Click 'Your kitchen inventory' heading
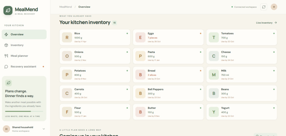The image size is (286, 136). (85, 22)
